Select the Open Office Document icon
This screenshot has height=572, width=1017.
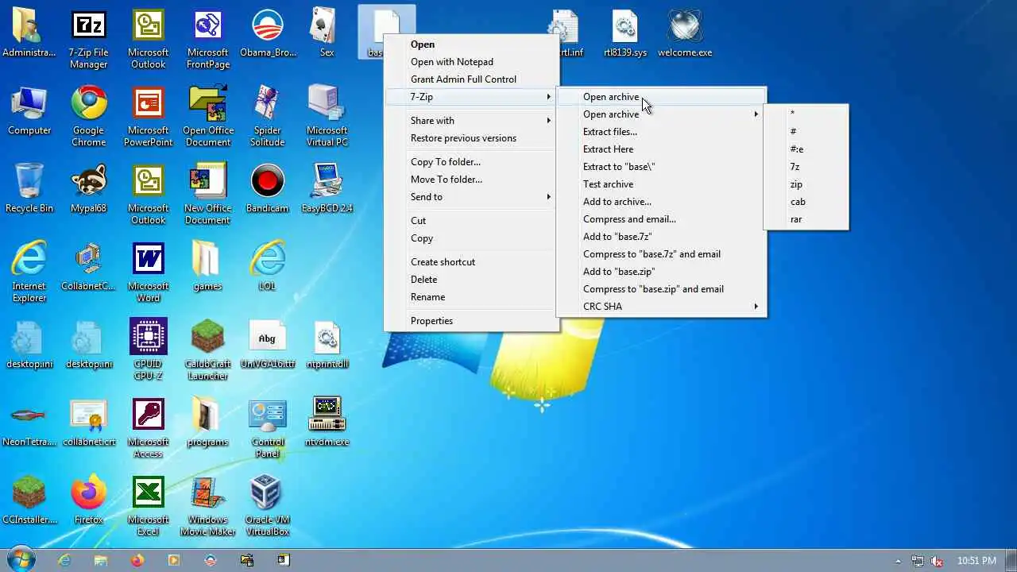[207, 118]
